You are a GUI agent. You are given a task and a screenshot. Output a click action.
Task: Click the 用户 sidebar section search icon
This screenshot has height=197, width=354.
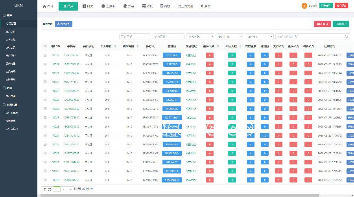(4, 16)
